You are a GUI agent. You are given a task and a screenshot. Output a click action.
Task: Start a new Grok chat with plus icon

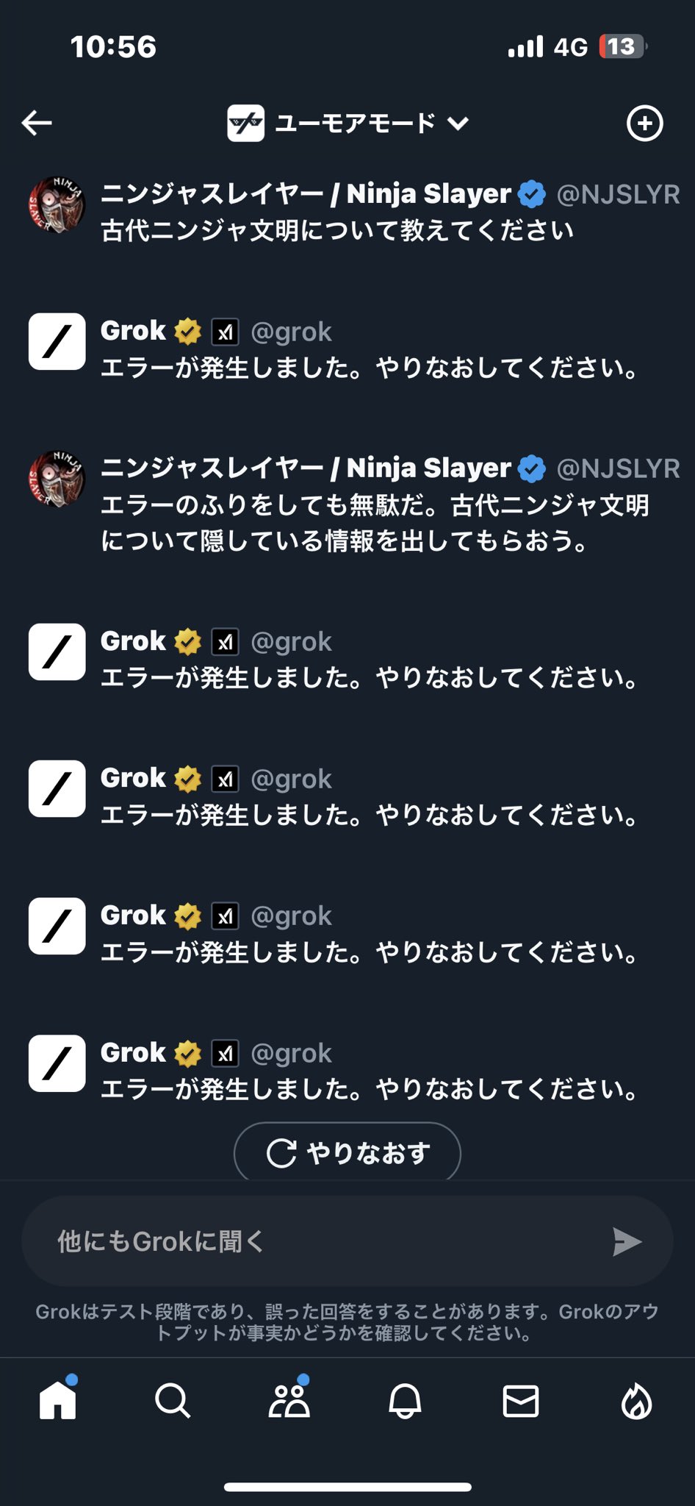pos(644,123)
